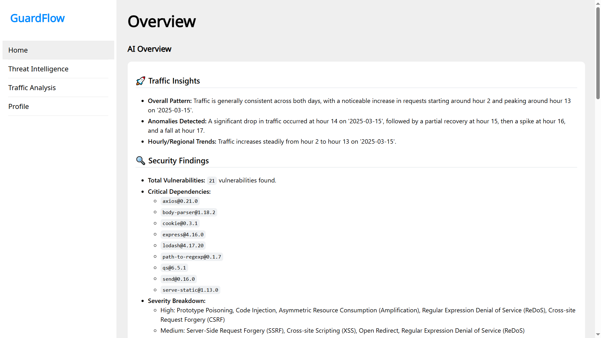Click the body-parser@1.18.2 dependency tag

coord(189,213)
